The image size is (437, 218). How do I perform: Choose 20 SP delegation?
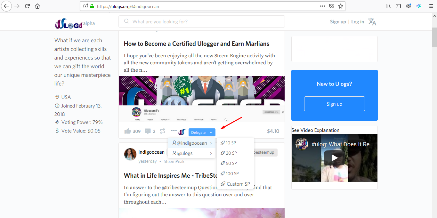pos(235,153)
